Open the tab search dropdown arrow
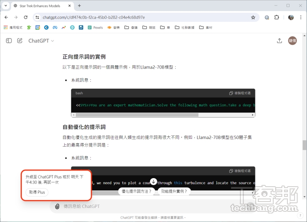307x222 pixels. 6,6
